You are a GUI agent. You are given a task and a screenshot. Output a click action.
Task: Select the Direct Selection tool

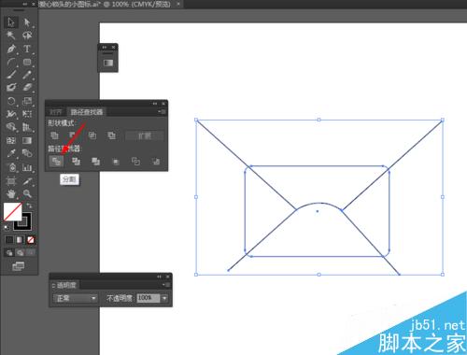point(27,22)
